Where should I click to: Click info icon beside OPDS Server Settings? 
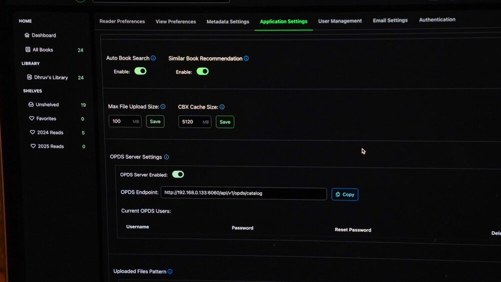[166, 157]
